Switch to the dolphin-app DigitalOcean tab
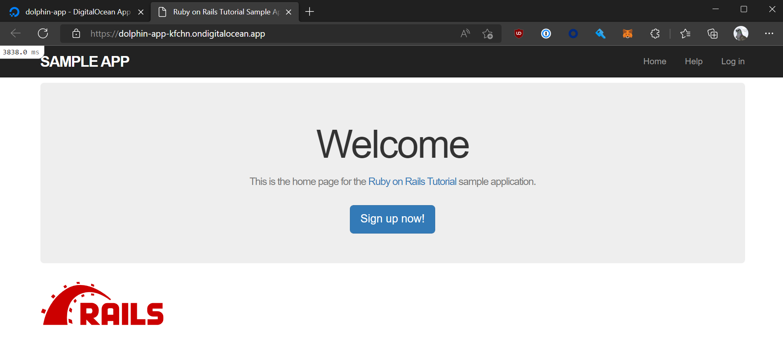Image resolution: width=783 pixels, height=346 pixels. (74, 12)
